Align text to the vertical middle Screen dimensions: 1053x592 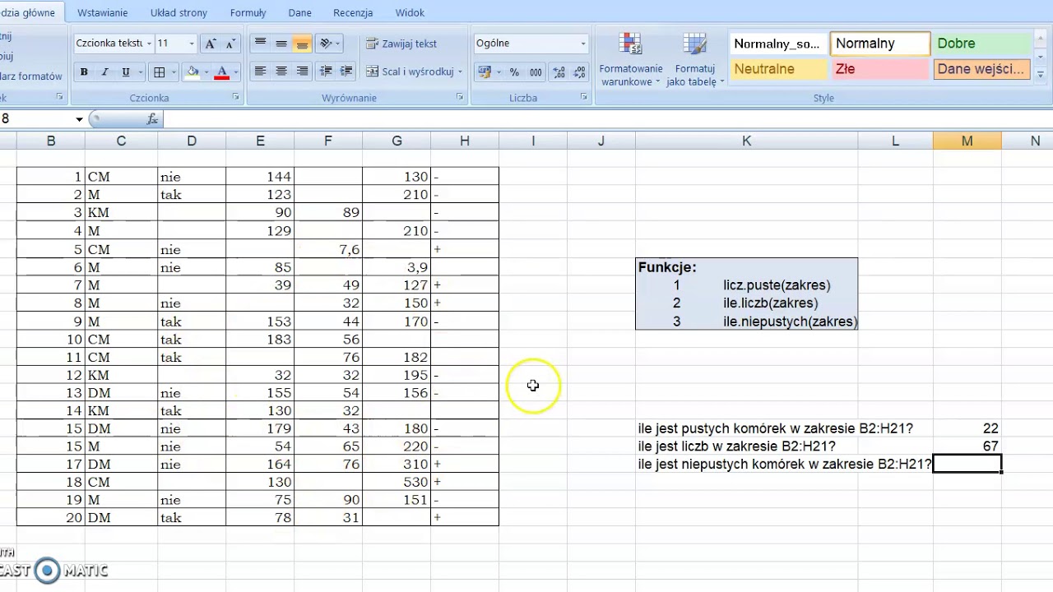coord(281,44)
